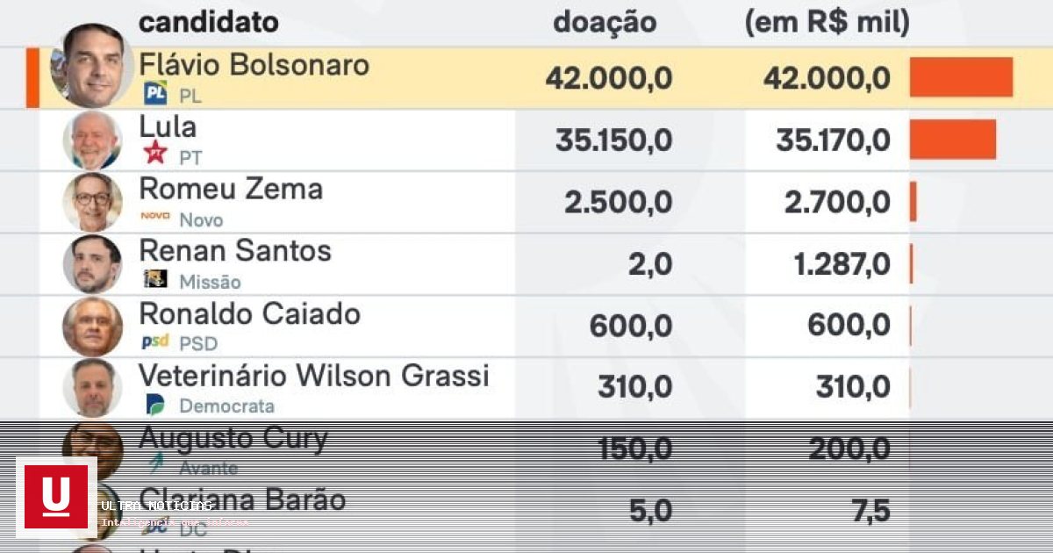
Task: Click the Novo party logo
Action: [x=155, y=215]
